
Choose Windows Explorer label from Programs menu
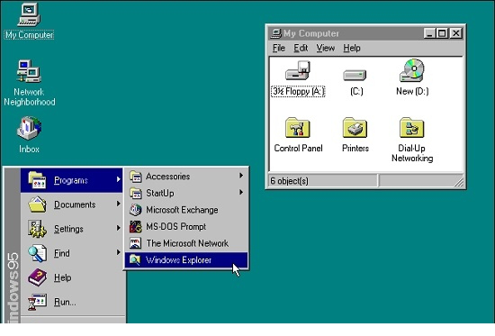click(x=178, y=260)
